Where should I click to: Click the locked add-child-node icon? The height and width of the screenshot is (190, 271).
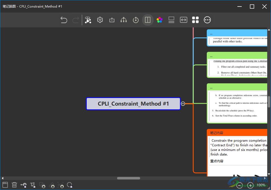[24, 185]
